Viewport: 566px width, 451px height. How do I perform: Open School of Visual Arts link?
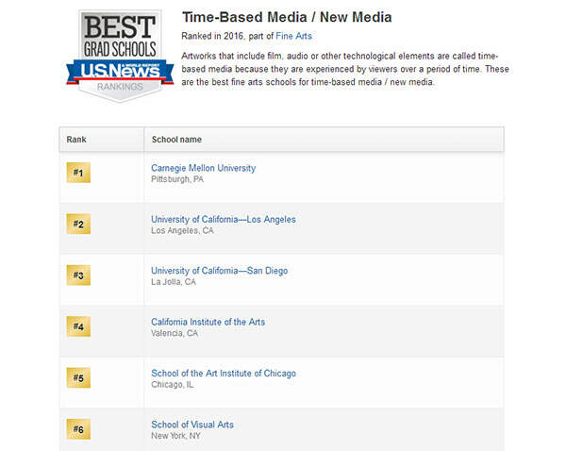192,425
